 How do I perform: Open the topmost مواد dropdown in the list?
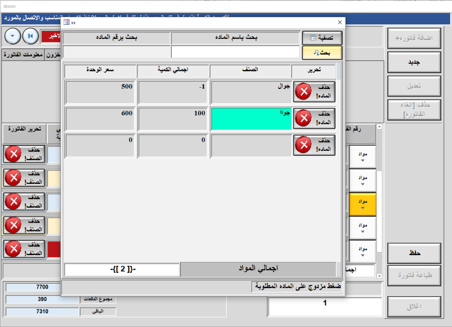coord(363,156)
